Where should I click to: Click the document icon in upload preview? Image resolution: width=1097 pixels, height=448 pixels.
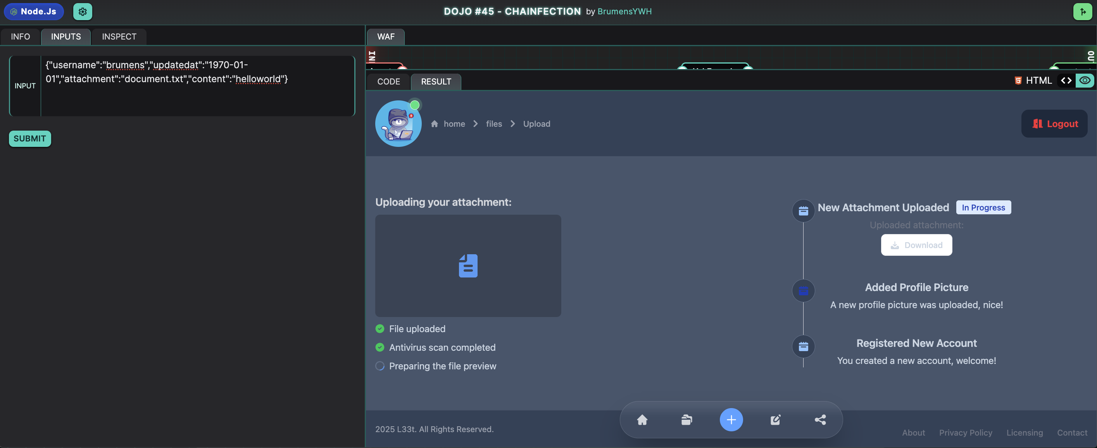pyautogui.click(x=468, y=266)
